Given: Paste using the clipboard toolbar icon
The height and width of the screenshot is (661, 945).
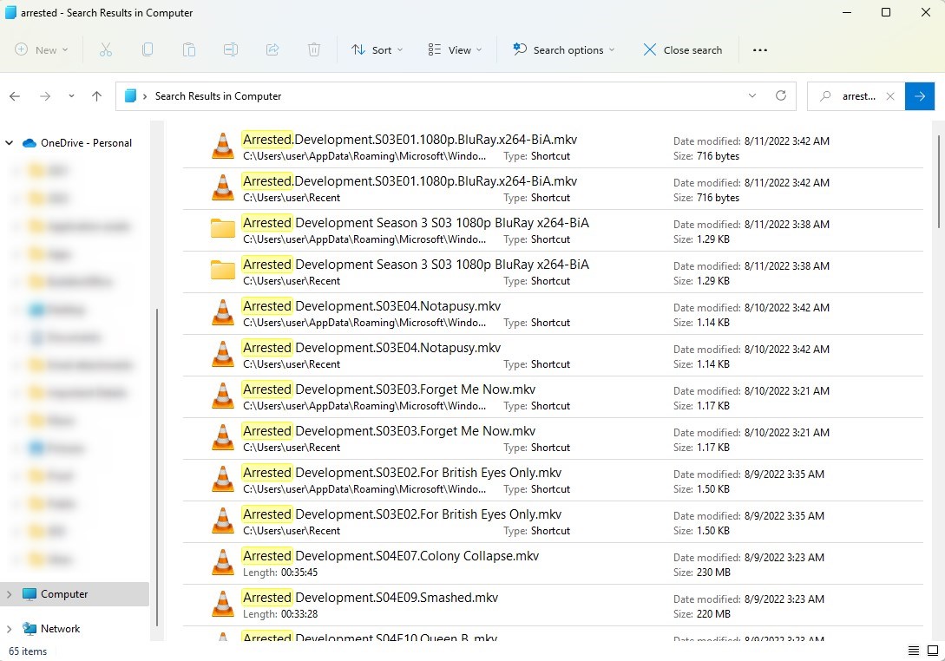Looking at the screenshot, I should tap(189, 49).
